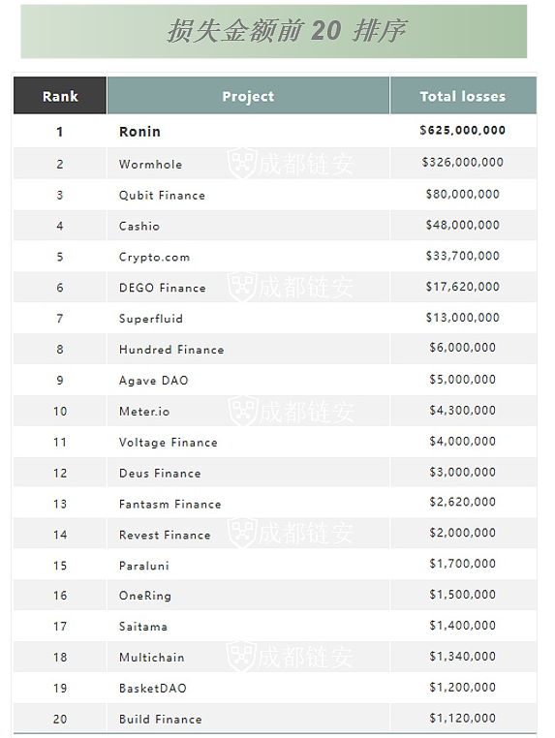Screen dimensions: 555x738
Task: Click the Meter.io project name
Action: [144, 412]
